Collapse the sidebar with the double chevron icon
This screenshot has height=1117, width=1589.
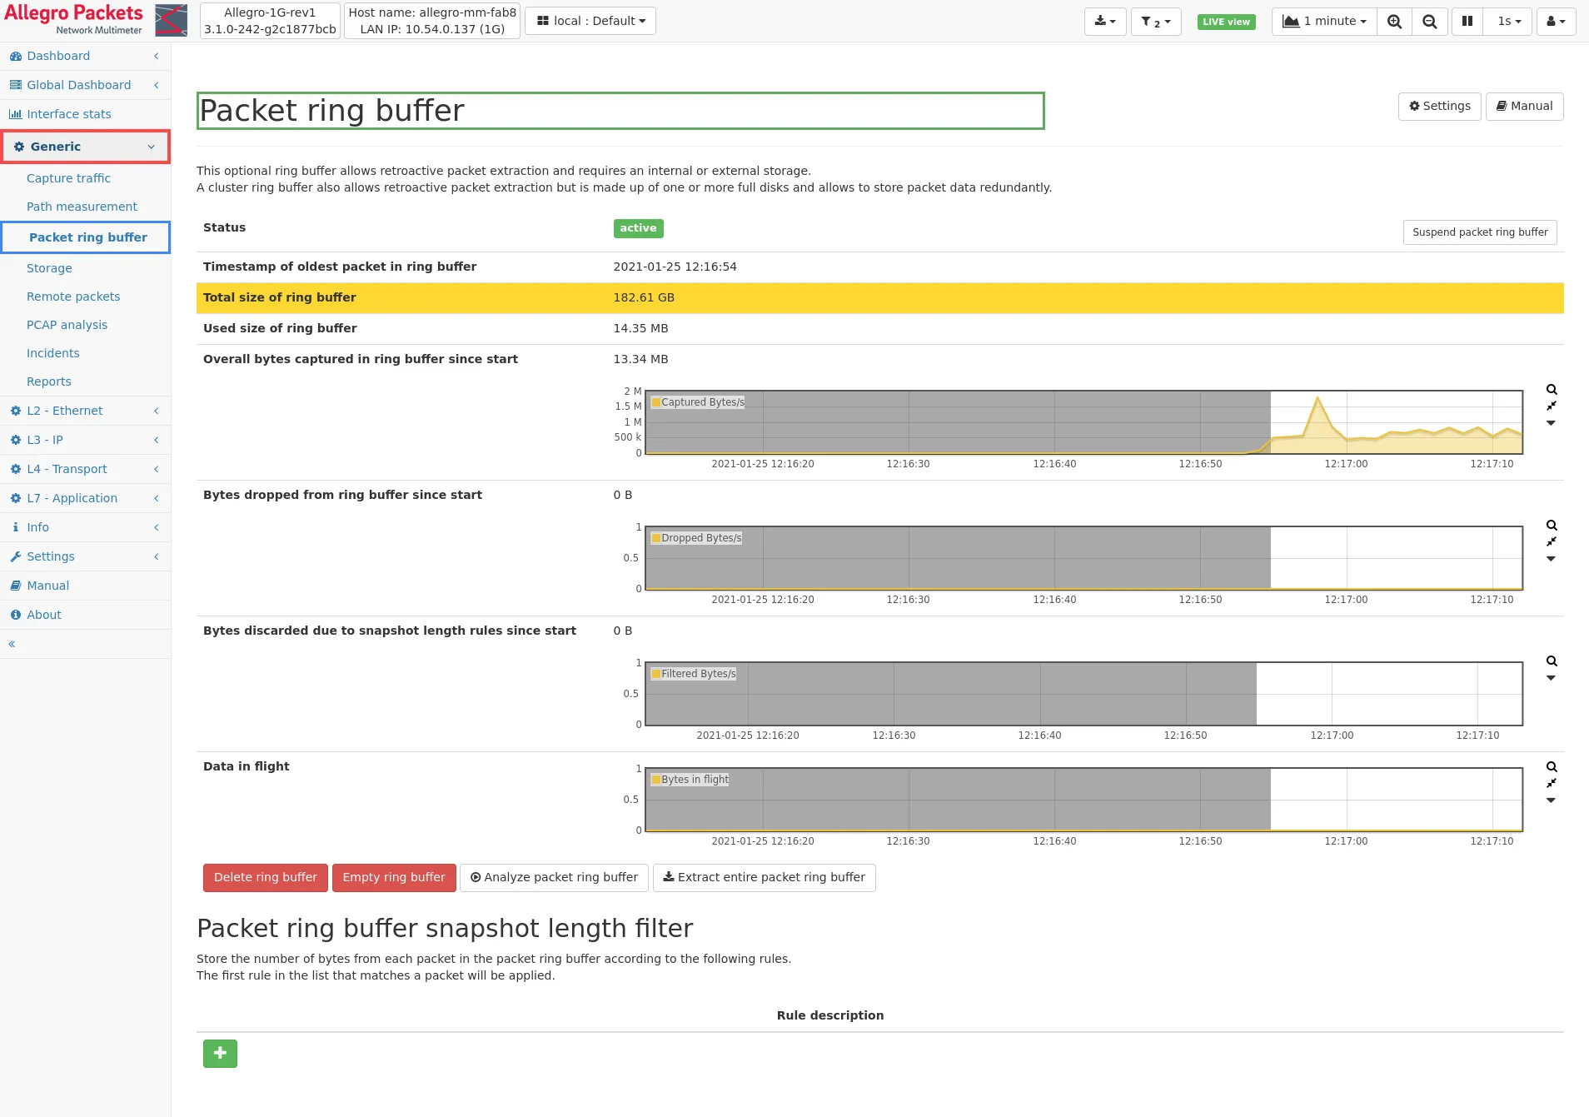[12, 644]
